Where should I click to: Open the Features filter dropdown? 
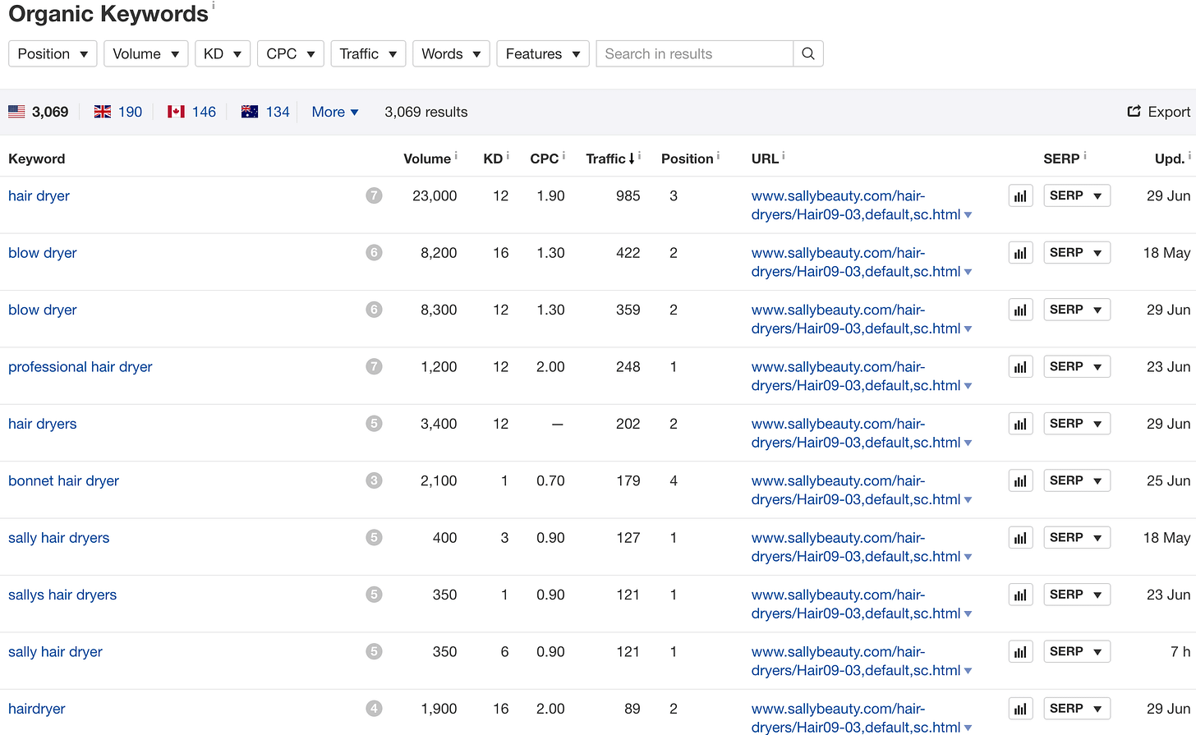(x=543, y=53)
